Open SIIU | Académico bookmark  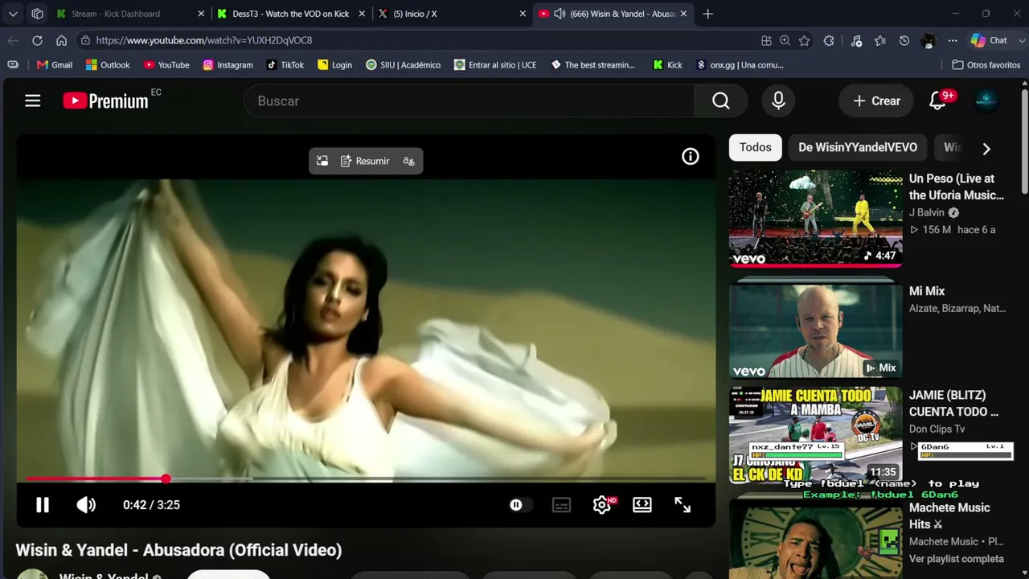click(x=403, y=65)
